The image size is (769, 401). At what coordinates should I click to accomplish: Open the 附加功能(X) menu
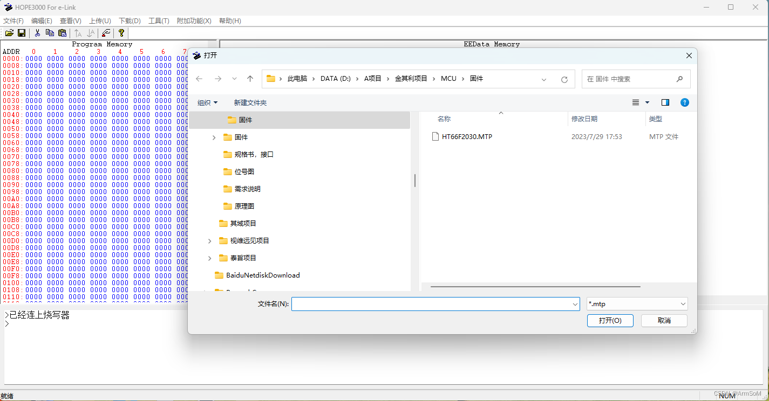(x=194, y=20)
